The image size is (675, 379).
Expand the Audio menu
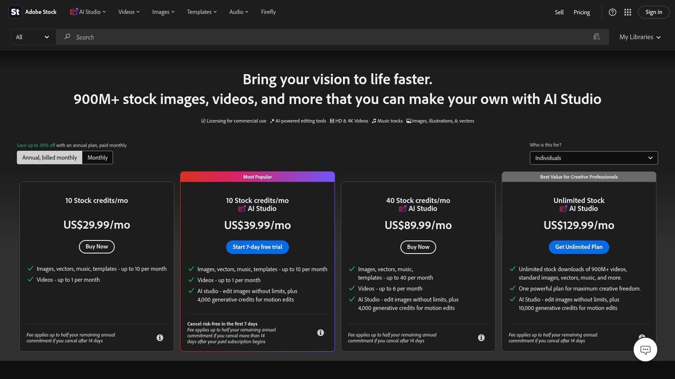[239, 12]
